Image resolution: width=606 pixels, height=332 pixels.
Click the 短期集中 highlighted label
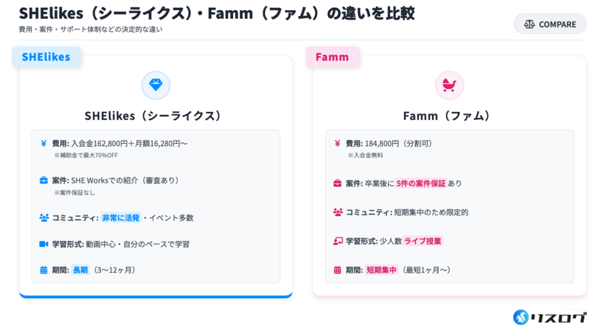point(381,270)
